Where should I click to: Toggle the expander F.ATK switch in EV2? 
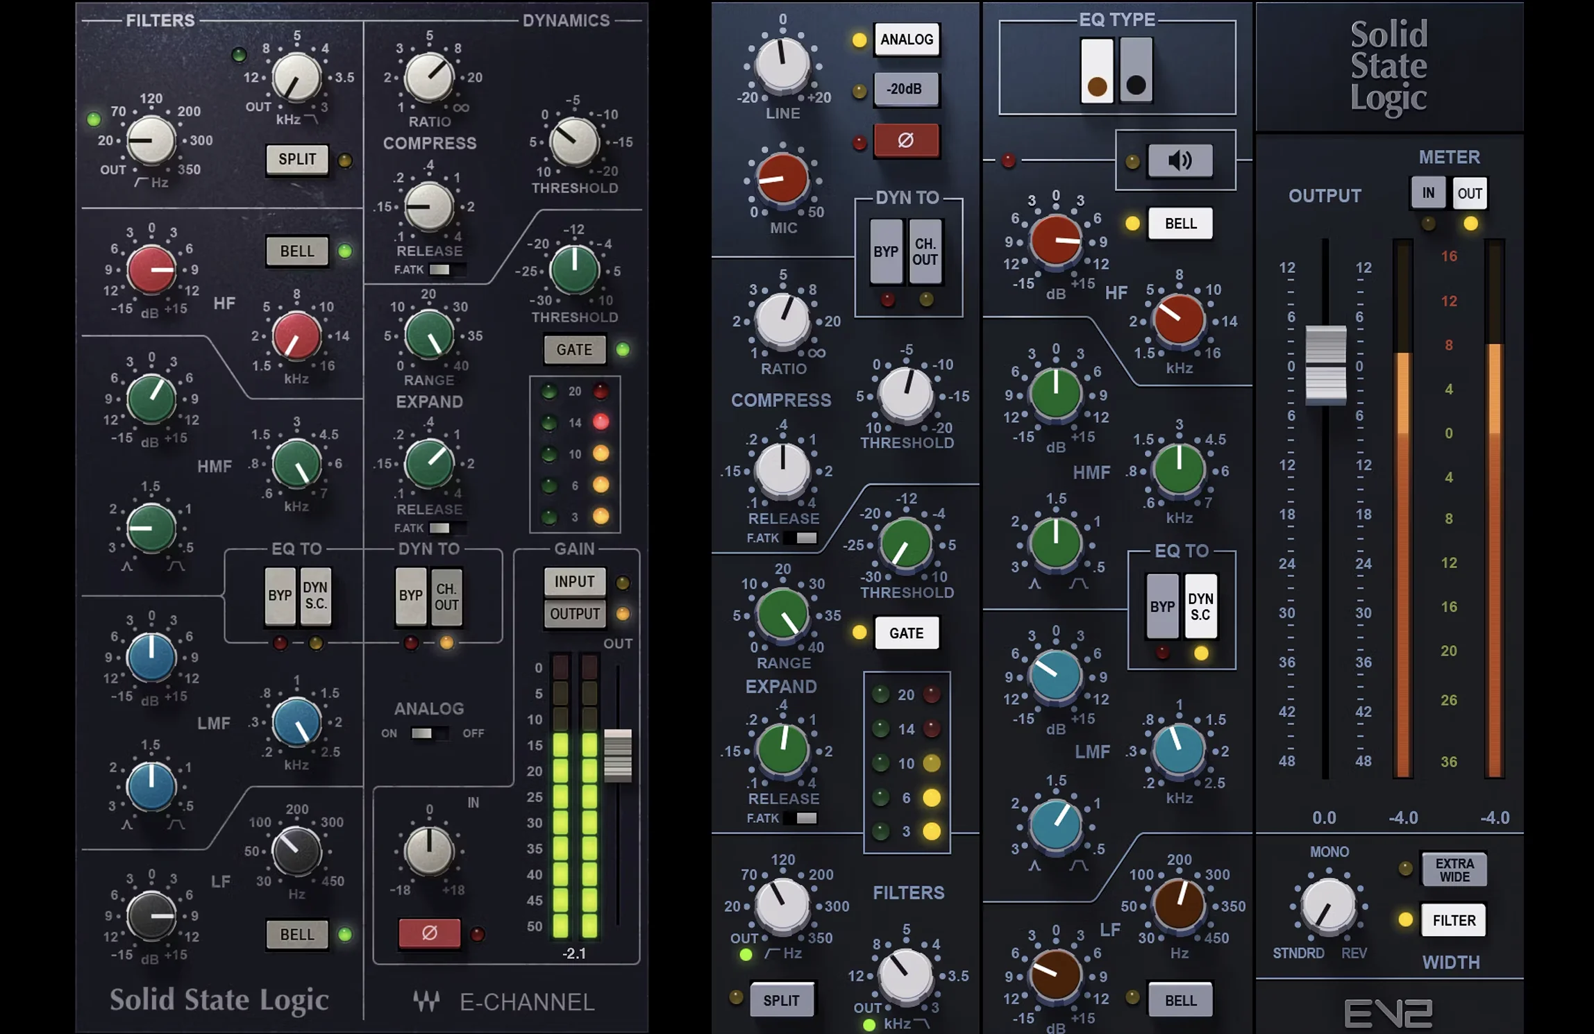(800, 818)
